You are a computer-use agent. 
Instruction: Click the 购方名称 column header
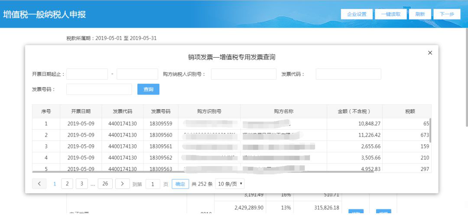[x=283, y=111]
